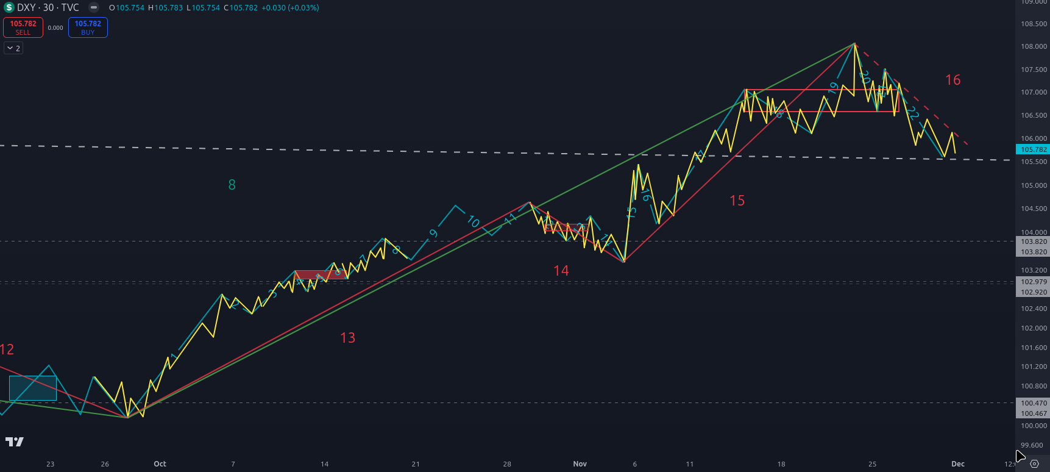Screen dimensions: 1050x472
Task: Collapse the indicator legend showing 2
Action: (x=13, y=48)
